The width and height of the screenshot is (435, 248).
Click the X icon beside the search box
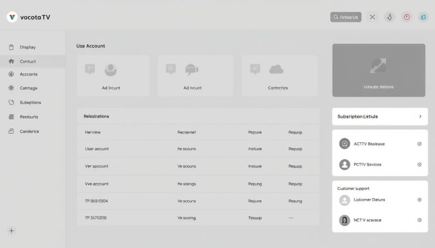(x=372, y=17)
